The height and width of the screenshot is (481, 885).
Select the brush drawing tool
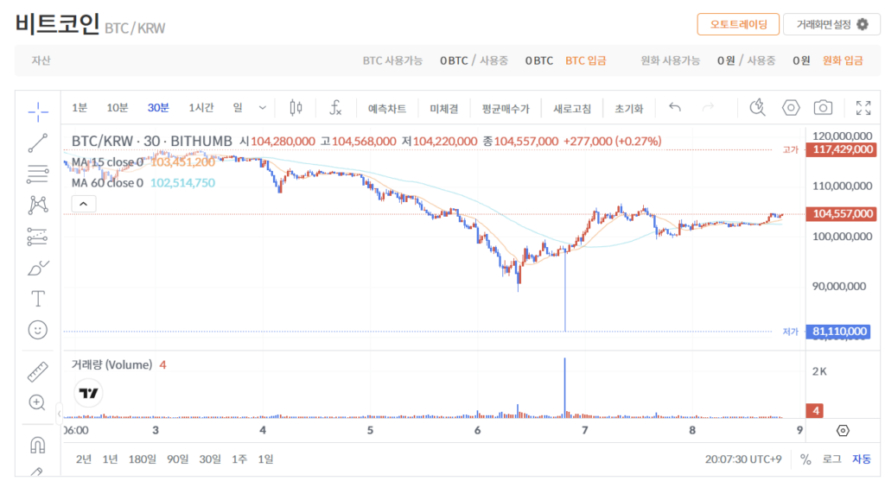point(38,268)
